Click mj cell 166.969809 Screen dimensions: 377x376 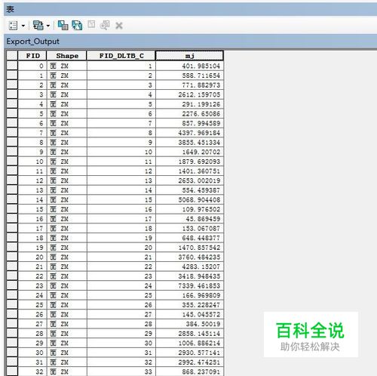(x=189, y=295)
